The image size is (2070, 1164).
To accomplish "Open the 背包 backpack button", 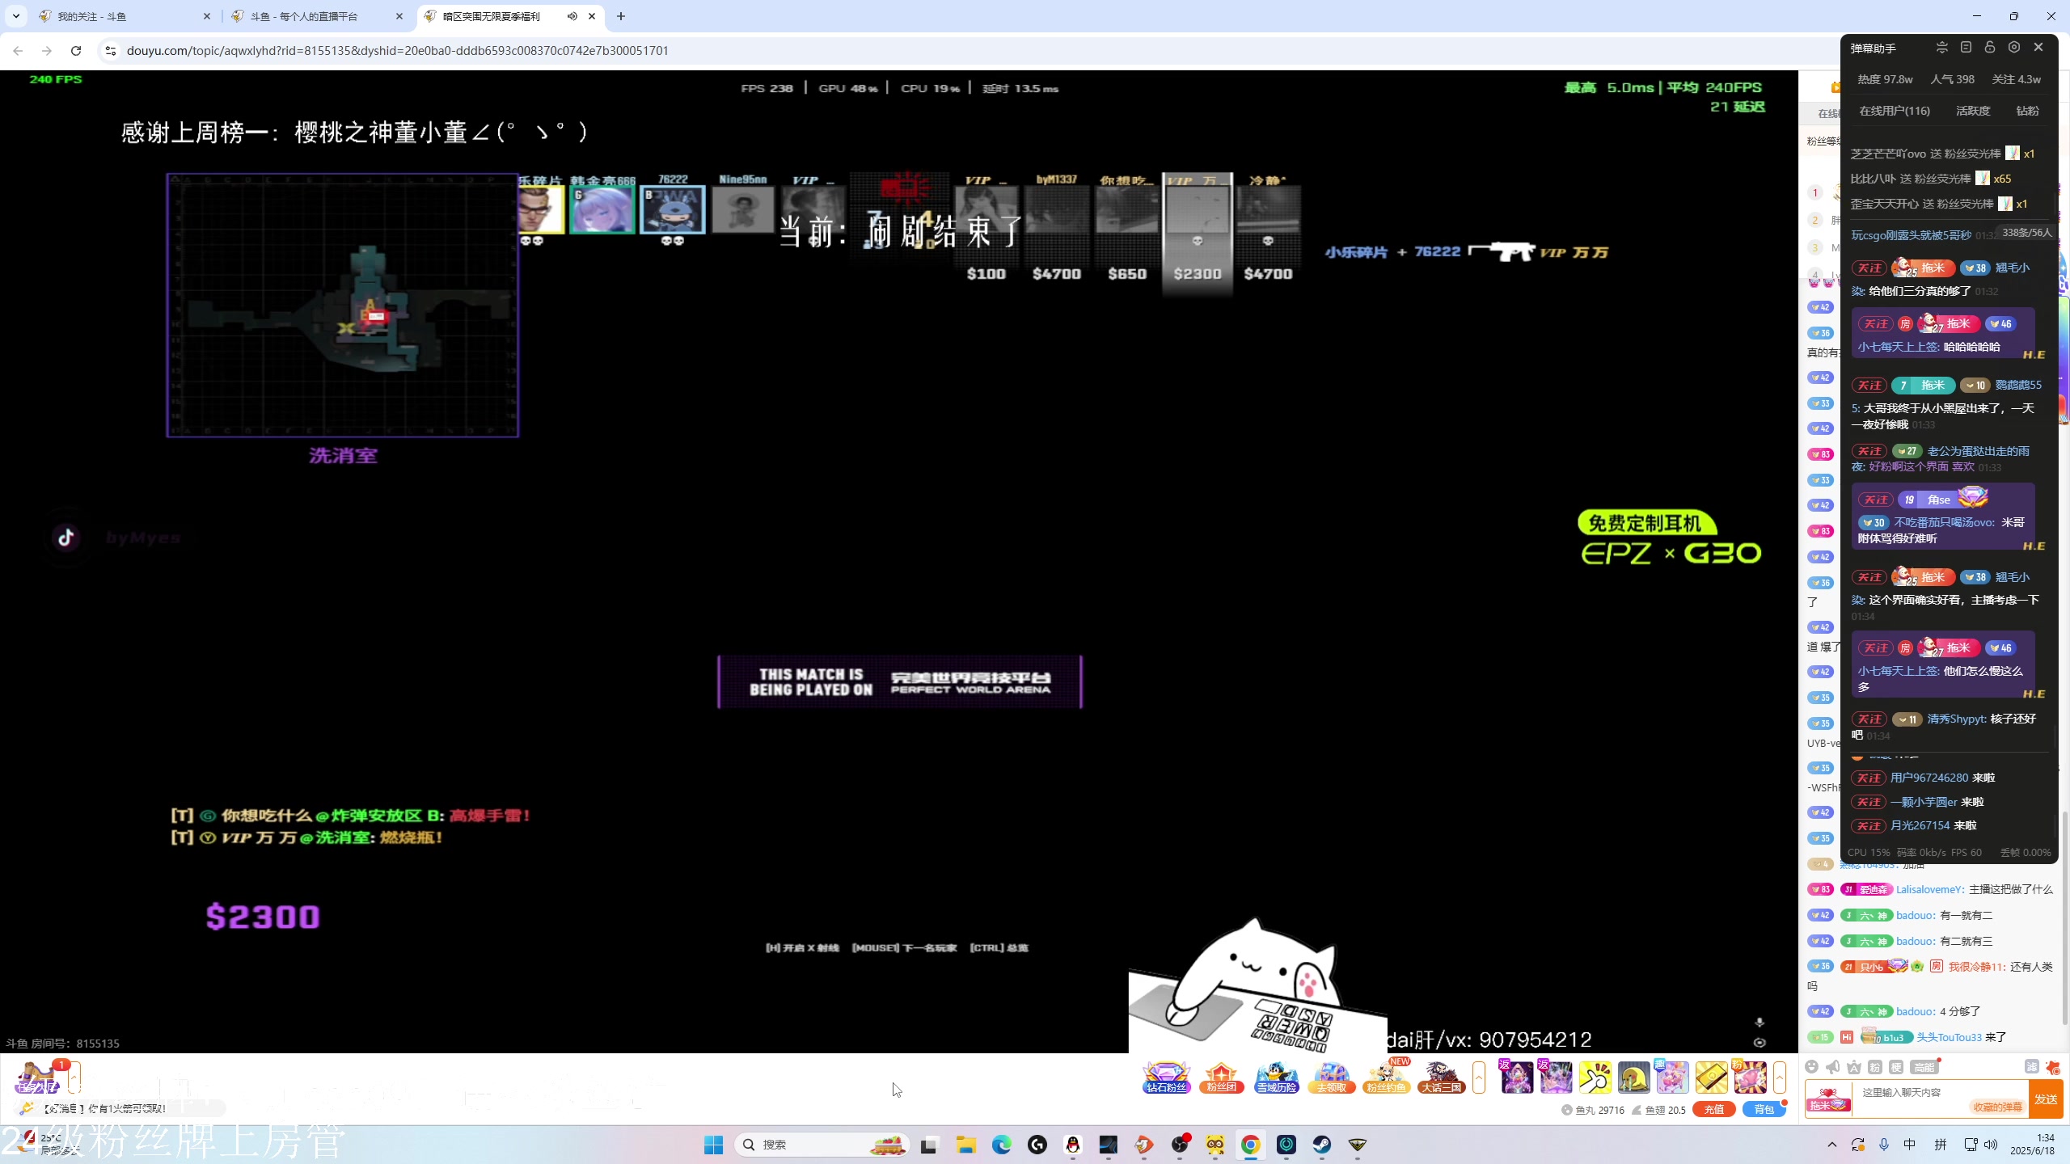I will tap(1764, 1110).
